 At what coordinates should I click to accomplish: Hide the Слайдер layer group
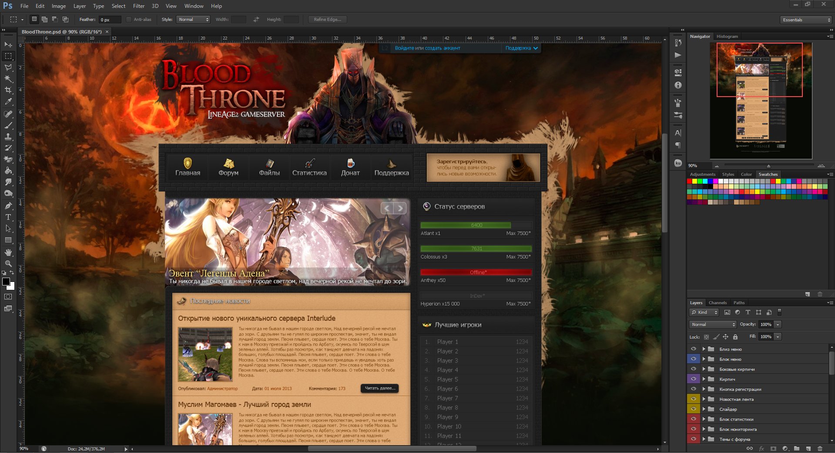coord(694,409)
